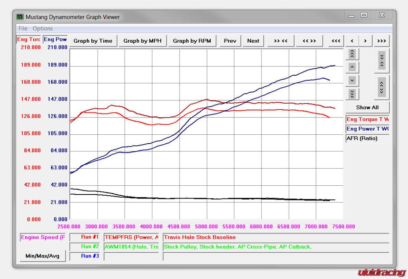
Task: Open the Min/Max/Avg statistics
Action: click(42, 256)
